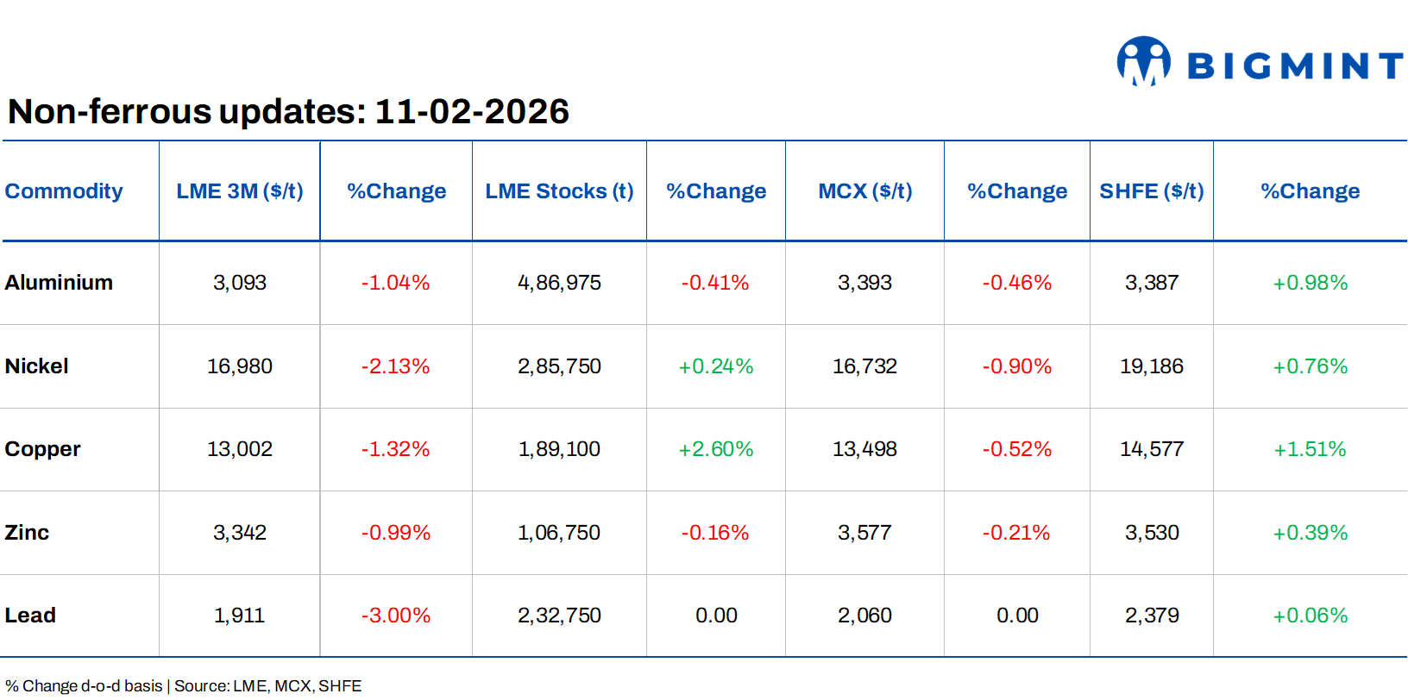Click the source footnote text
The image size is (1408, 700).
pyautogui.click(x=183, y=686)
